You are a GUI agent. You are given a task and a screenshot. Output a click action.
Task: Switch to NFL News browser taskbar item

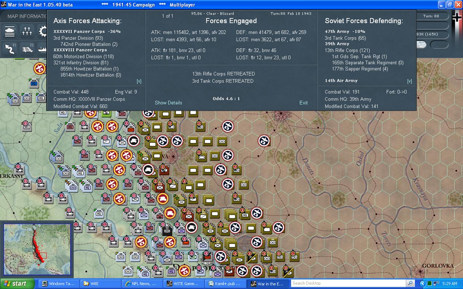(x=141, y=284)
